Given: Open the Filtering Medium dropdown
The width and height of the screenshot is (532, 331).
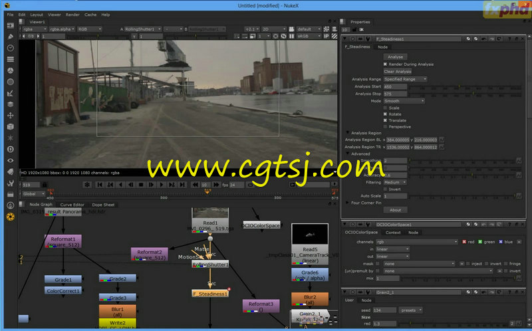Looking at the screenshot, I should 395,183.
